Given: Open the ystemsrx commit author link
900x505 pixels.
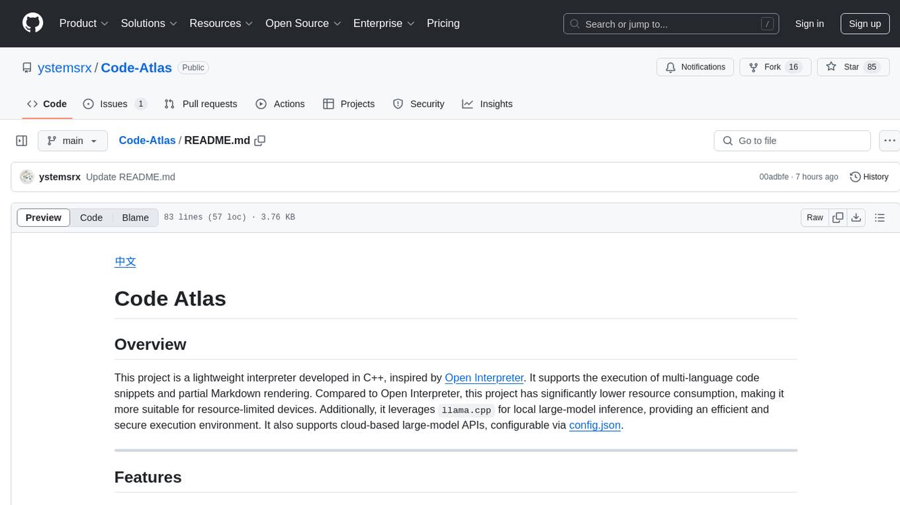Looking at the screenshot, I should [60, 177].
